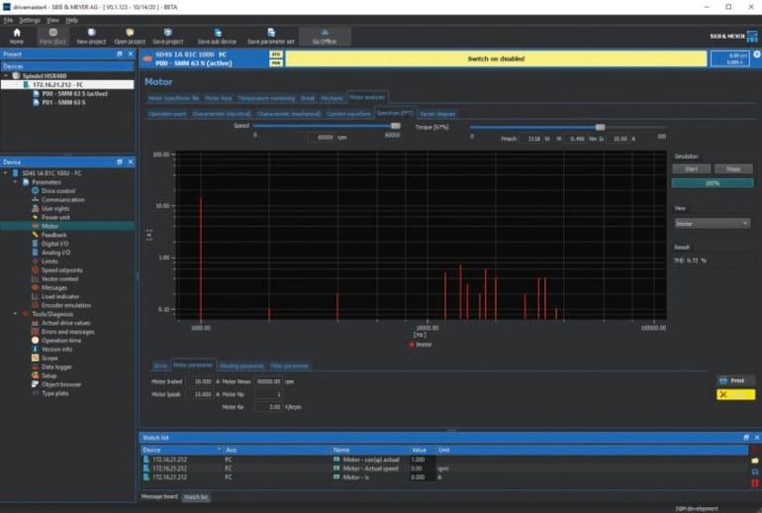Collapse the Tools/Diagnosis tree node
This screenshot has height=513, width=762.
pyautogui.click(x=15, y=314)
